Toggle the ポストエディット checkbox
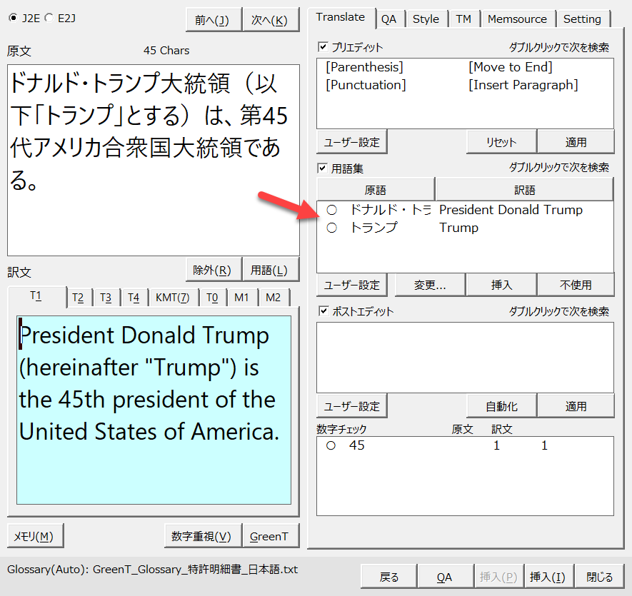This screenshot has width=632, height=596. click(323, 311)
